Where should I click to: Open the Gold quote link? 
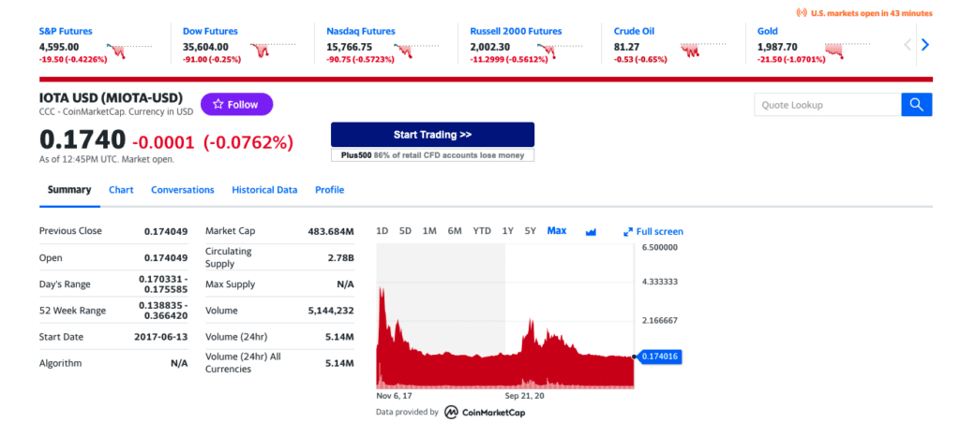pyautogui.click(x=767, y=31)
